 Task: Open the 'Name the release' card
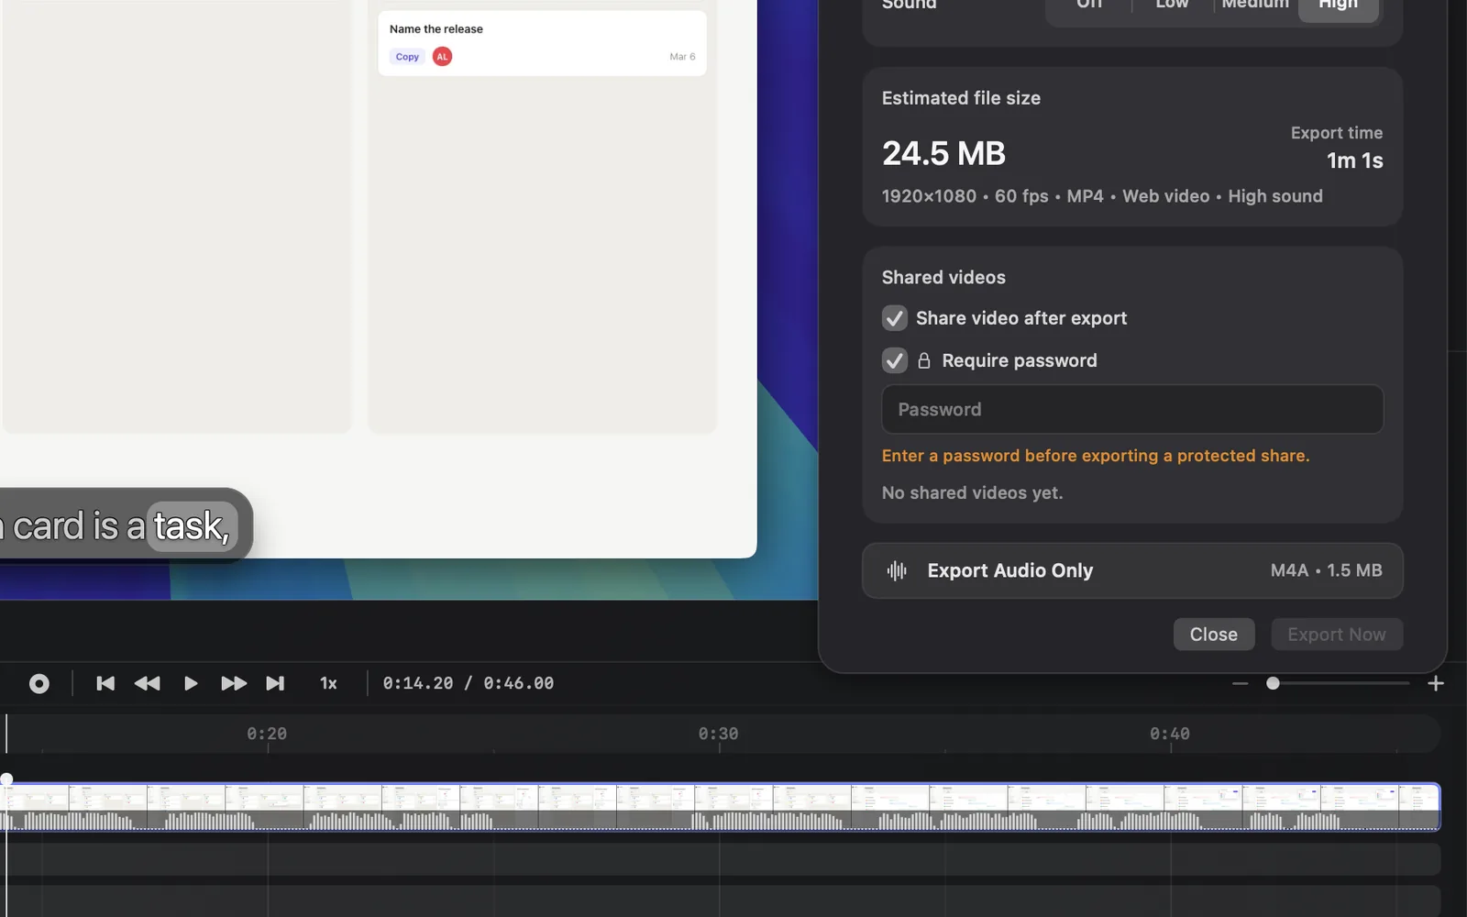pos(542,43)
